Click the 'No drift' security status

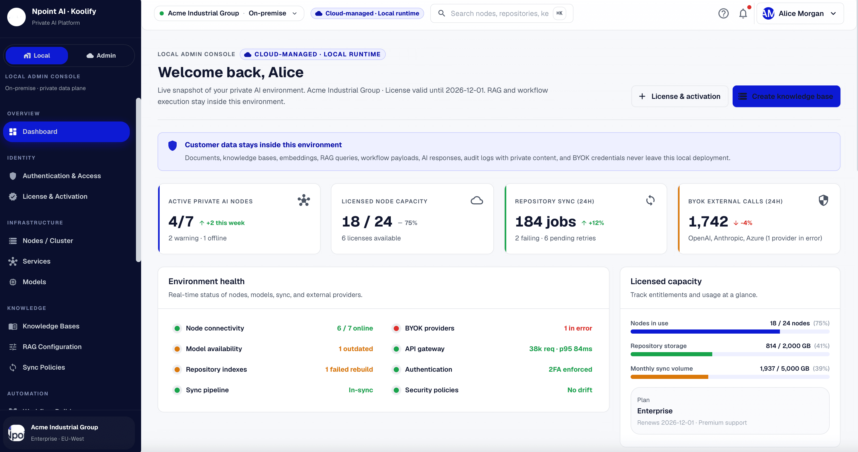(x=580, y=390)
